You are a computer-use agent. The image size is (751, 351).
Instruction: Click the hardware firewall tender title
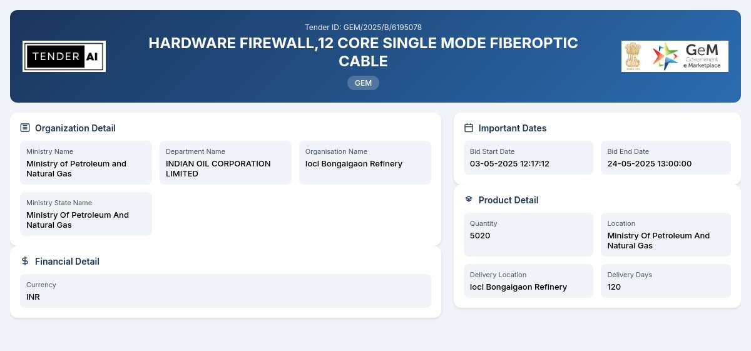pyautogui.click(x=363, y=52)
